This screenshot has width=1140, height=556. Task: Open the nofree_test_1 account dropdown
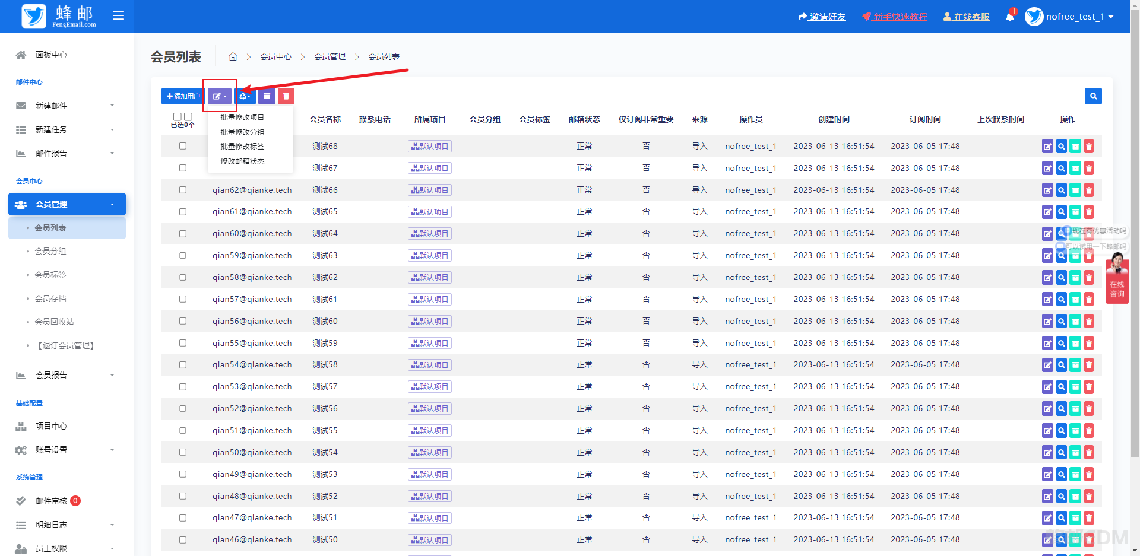1069,17
